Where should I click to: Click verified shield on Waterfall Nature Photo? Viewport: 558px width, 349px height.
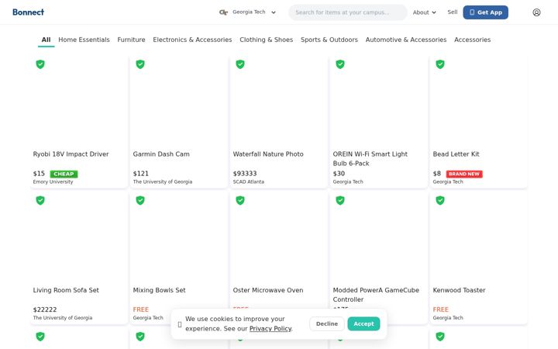point(240,64)
